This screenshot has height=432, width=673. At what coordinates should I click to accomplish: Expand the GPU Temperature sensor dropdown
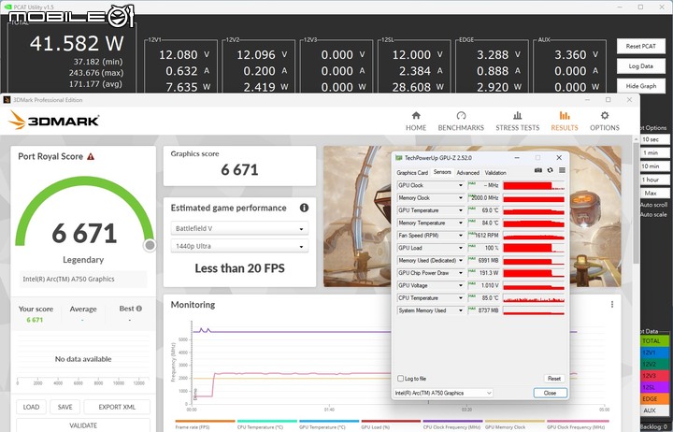click(x=461, y=210)
